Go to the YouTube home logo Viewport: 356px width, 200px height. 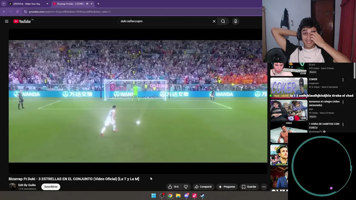pos(22,21)
